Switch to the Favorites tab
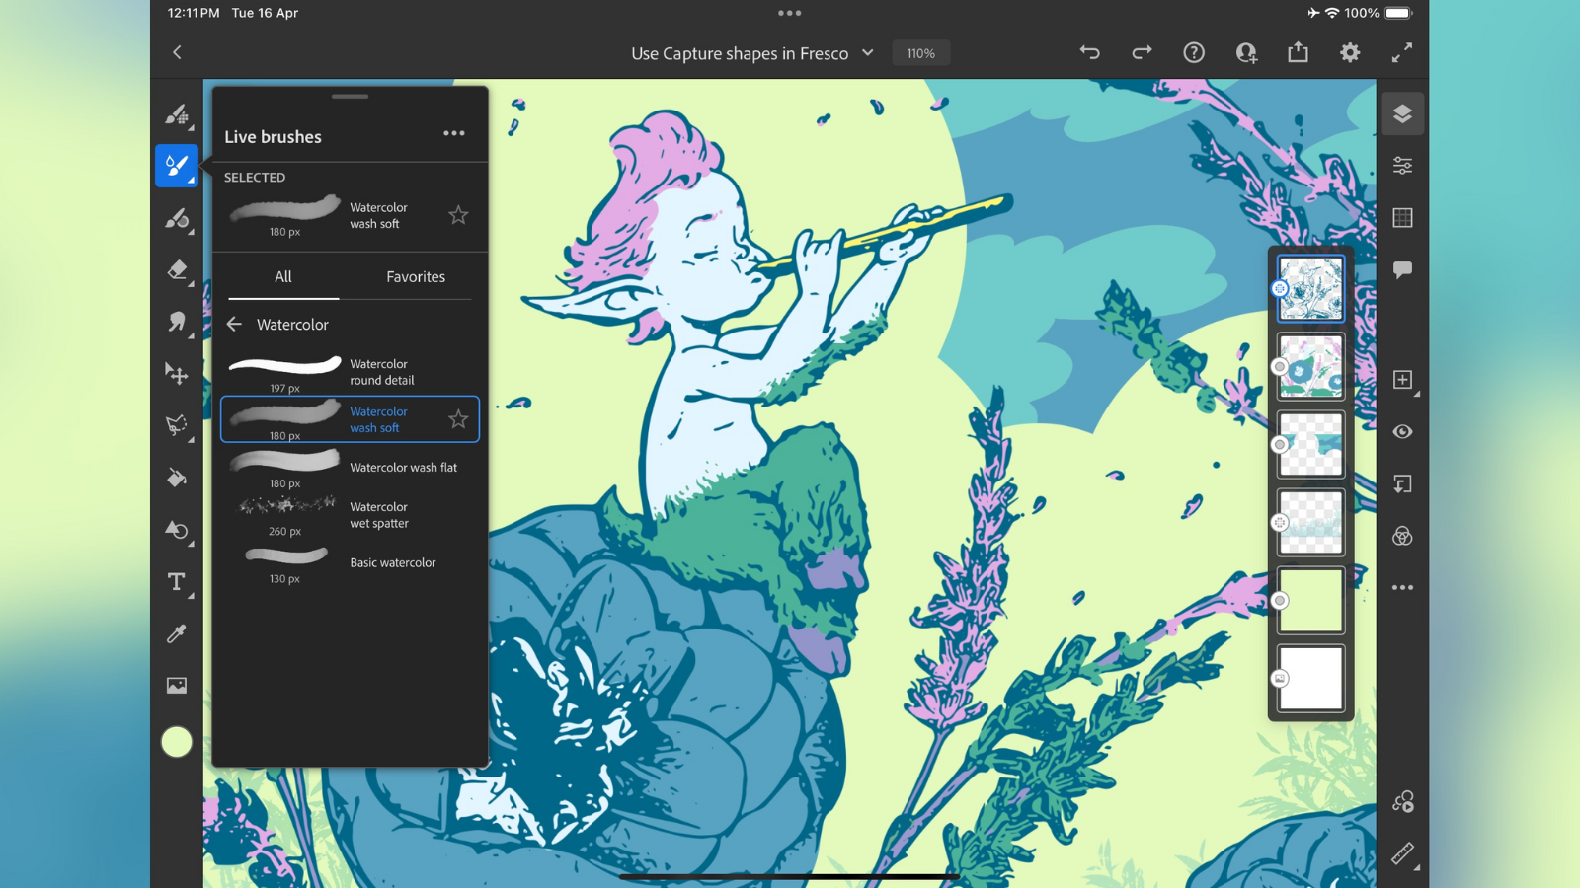 pos(416,277)
